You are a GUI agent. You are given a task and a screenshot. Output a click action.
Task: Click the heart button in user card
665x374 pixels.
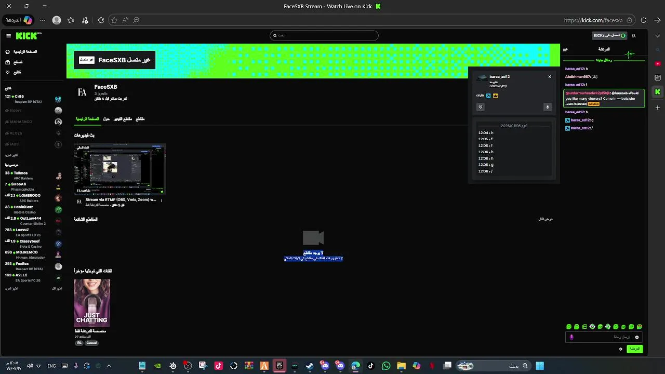(x=480, y=107)
